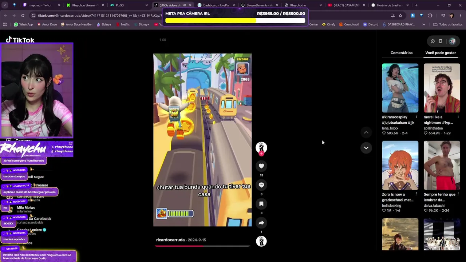Open the sound disc icon below share
This screenshot has height=262, width=466.
click(x=261, y=241)
